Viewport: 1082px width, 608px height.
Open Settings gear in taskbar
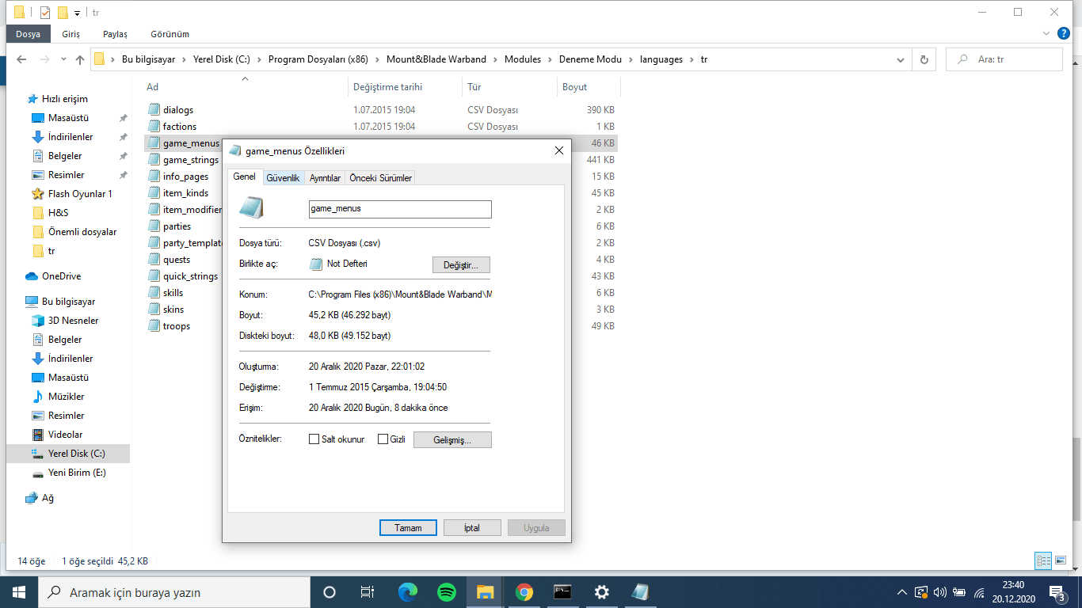coord(601,591)
